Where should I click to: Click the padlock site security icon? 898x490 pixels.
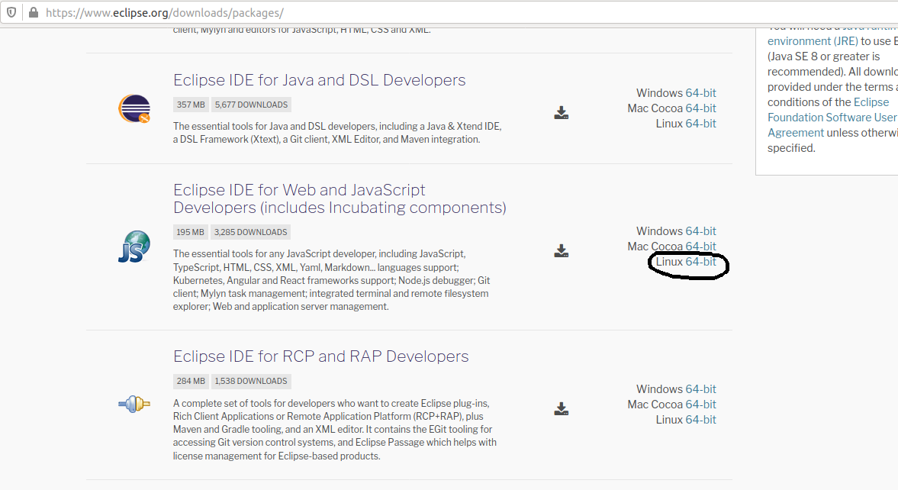(34, 13)
